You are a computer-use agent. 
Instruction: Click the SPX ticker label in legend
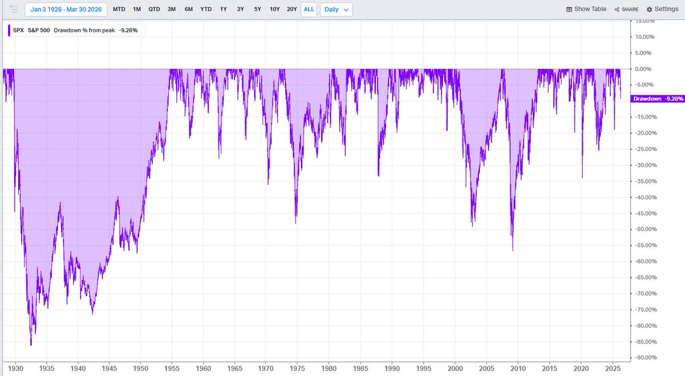(18, 31)
